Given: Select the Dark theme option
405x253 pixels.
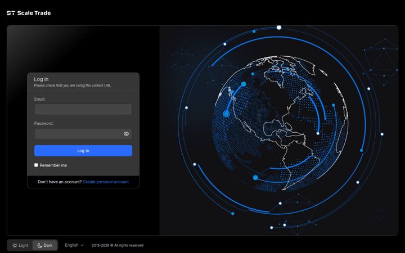Looking at the screenshot, I should click(x=45, y=245).
